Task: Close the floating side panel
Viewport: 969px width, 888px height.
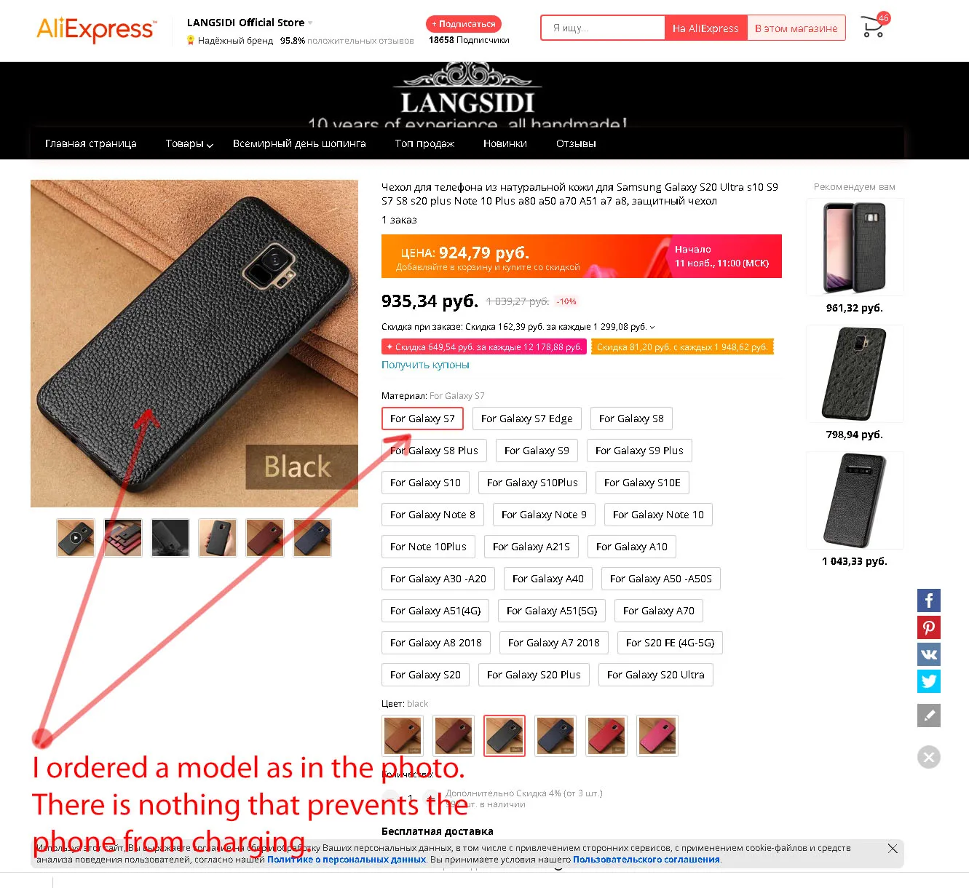Action: 929,757
